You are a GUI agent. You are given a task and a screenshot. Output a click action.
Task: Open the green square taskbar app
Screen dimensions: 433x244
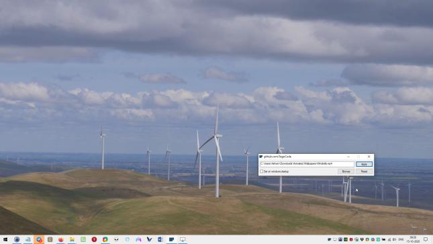pyautogui.click(x=83, y=239)
